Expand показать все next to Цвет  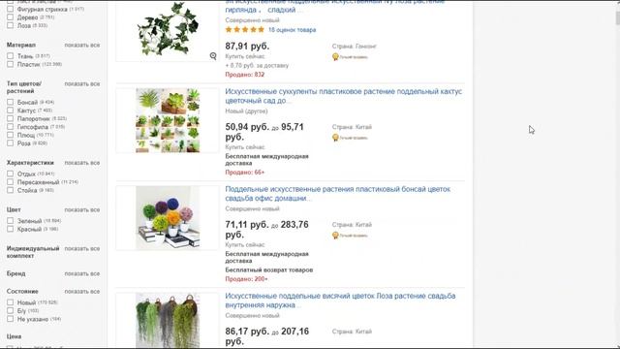coord(82,209)
